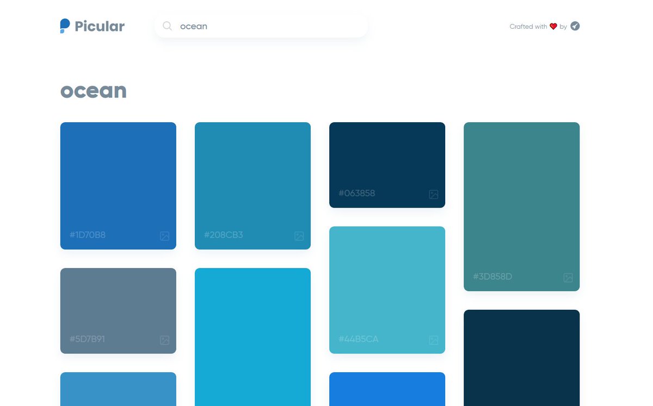Copy hex code #208CB3
Viewport: 653px width, 406px height.
(x=224, y=235)
